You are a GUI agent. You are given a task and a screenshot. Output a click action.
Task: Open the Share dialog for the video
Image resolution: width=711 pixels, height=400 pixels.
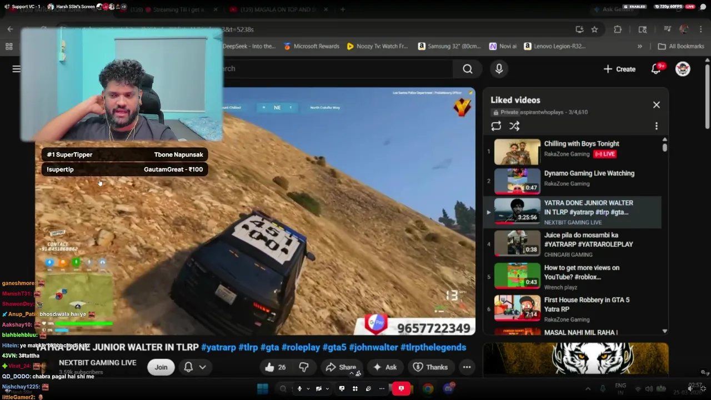341,367
